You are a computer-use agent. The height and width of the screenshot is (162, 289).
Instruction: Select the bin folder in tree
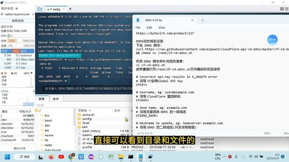47,116
